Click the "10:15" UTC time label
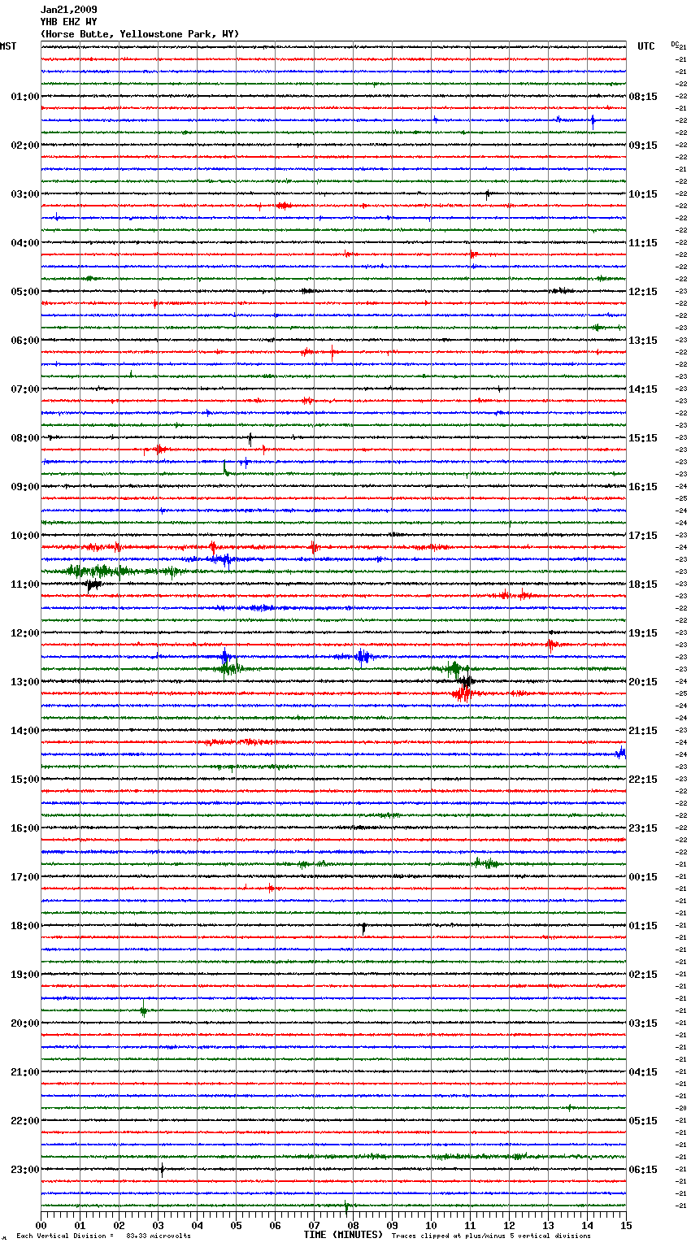This screenshot has height=1247, width=691. (x=643, y=194)
